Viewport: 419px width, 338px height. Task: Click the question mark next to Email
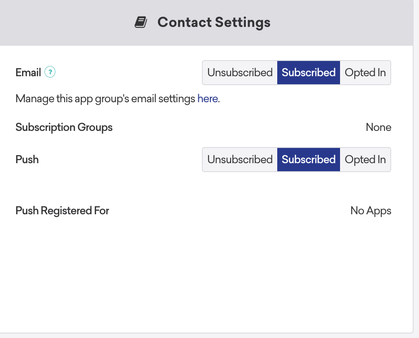(x=51, y=71)
